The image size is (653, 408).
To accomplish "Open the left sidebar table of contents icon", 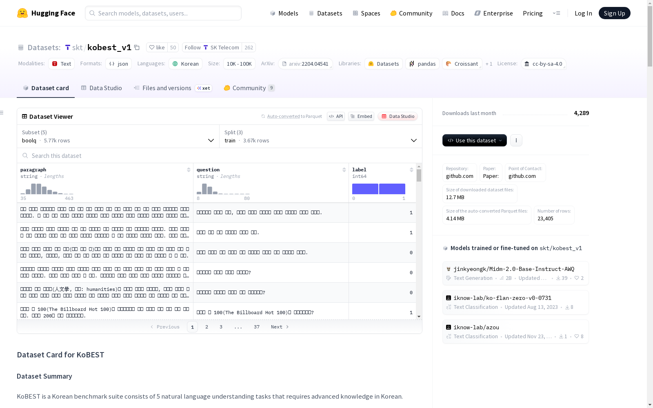I will pyautogui.click(x=2, y=113).
